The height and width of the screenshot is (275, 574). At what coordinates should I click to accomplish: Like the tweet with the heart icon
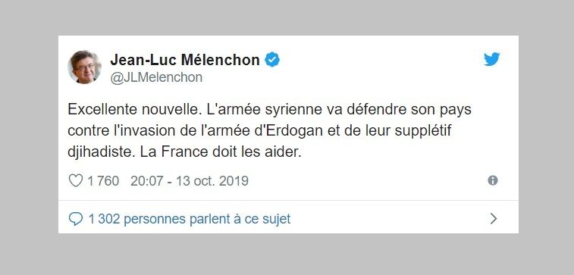tap(76, 180)
